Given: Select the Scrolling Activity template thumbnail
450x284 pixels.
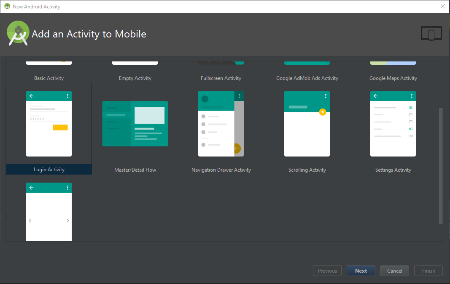Looking at the screenshot, I should point(307,124).
